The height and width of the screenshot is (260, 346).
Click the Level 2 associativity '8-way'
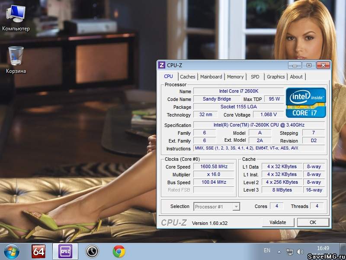click(x=314, y=182)
